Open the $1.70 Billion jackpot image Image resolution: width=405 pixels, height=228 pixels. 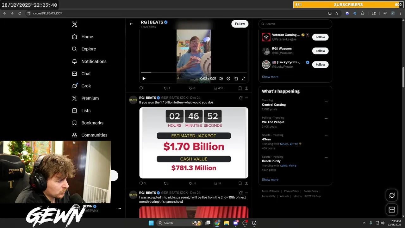point(194,143)
